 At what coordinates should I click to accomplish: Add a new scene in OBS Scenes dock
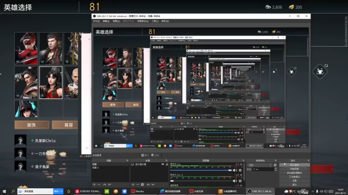pyautogui.click(x=94, y=185)
